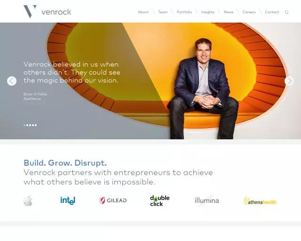The width and height of the screenshot is (301, 241).
Task: Visit the Careers page link
Action: click(249, 12)
